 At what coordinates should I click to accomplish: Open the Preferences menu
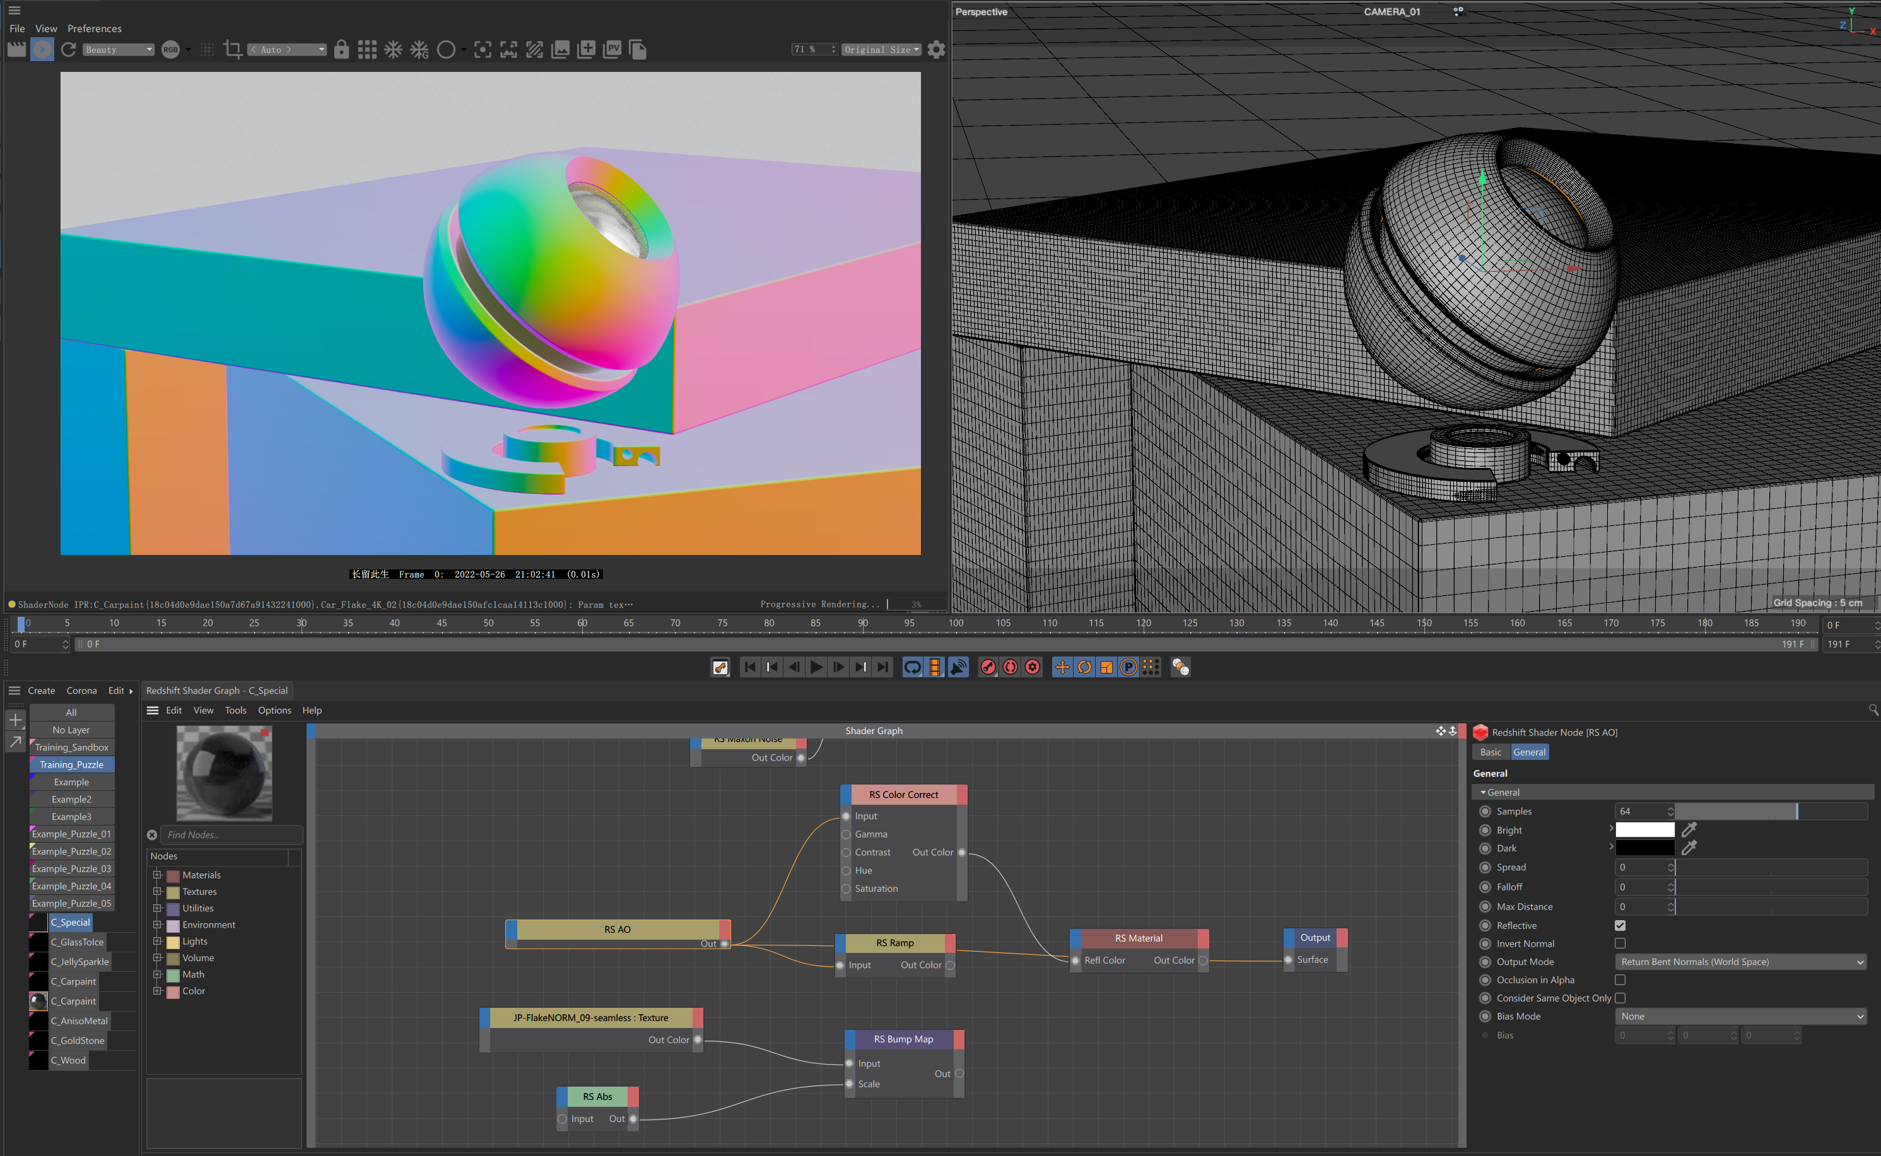point(94,28)
